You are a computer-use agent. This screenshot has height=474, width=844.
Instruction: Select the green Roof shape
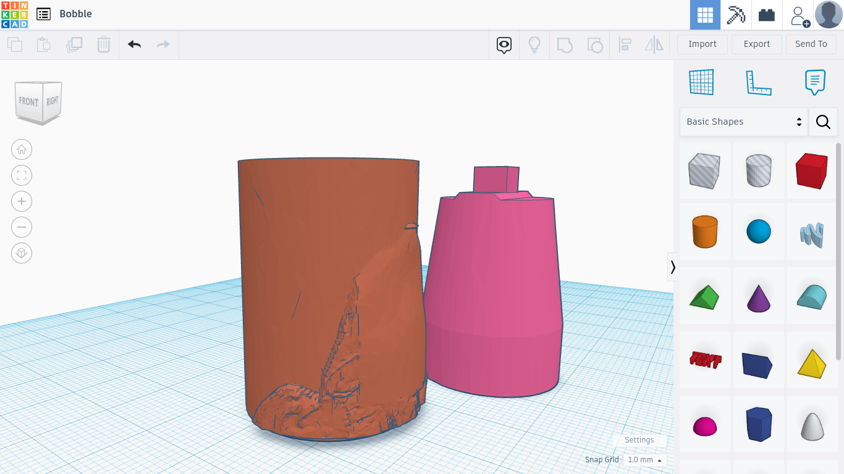(704, 296)
